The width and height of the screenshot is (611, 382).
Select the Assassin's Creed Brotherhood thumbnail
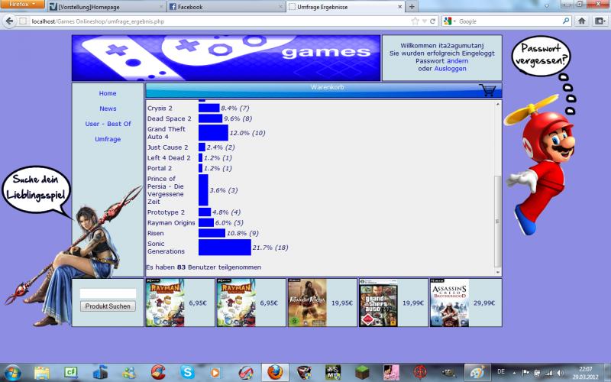click(449, 303)
